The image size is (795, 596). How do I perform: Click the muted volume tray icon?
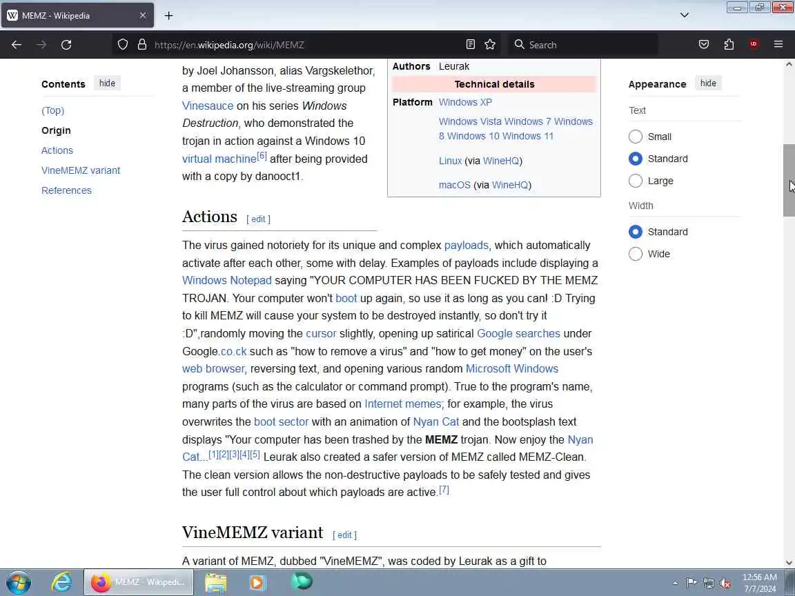point(725,584)
